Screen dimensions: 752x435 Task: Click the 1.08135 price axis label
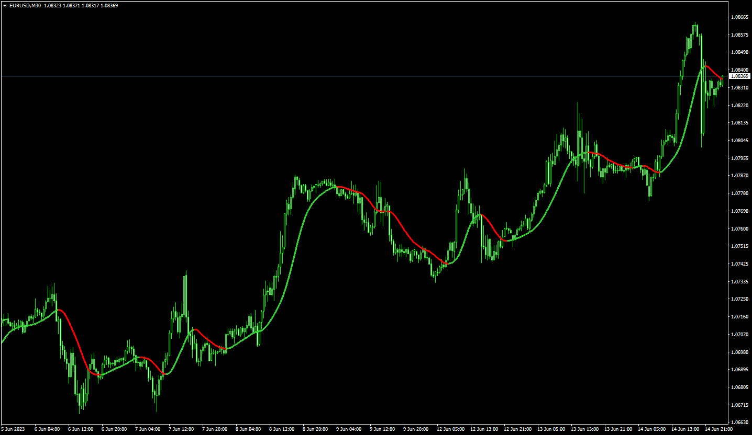pyautogui.click(x=739, y=123)
